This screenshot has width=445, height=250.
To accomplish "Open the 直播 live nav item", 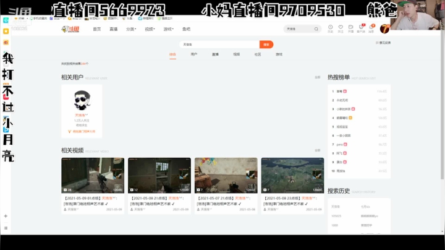I will tap(114, 29).
